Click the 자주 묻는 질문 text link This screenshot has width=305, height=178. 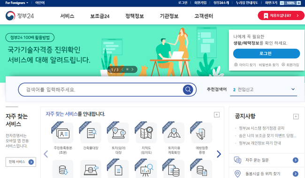point(257,160)
